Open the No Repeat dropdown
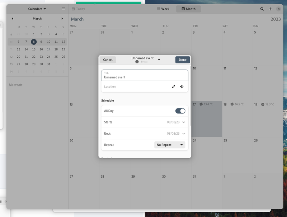This screenshot has width=287, height=217. [x=170, y=145]
